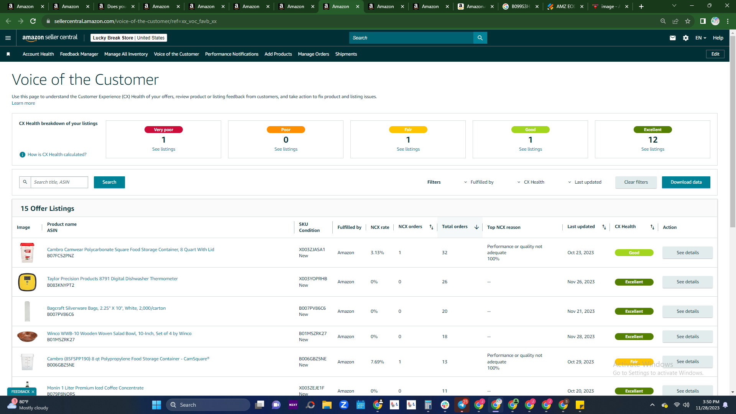Close the FEEDBACK tab widget

(33, 391)
